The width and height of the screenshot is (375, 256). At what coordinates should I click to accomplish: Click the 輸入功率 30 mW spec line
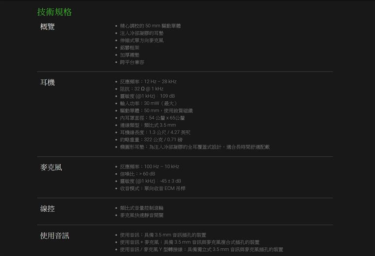[x=148, y=103]
